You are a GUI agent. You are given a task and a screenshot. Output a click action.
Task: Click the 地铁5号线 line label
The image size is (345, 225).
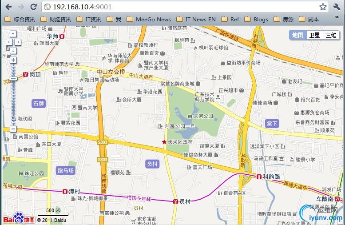tap(139, 198)
